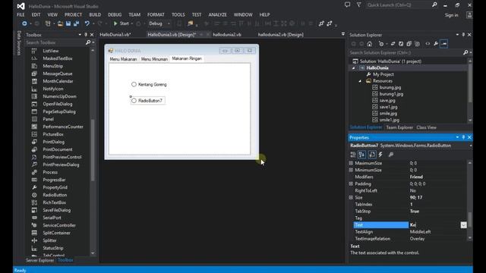The width and height of the screenshot is (486, 273).
Task: Expand the MaximumSize property
Action: pos(351,163)
